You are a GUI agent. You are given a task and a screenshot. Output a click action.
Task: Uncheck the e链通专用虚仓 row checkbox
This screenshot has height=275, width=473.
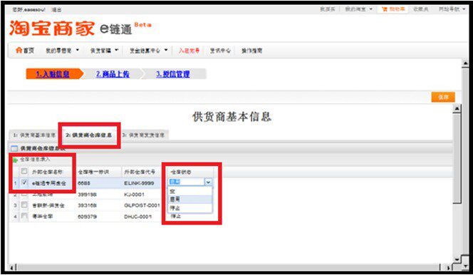24,182
